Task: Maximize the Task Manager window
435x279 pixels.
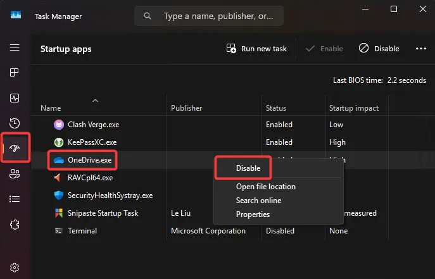Action: [x=394, y=9]
